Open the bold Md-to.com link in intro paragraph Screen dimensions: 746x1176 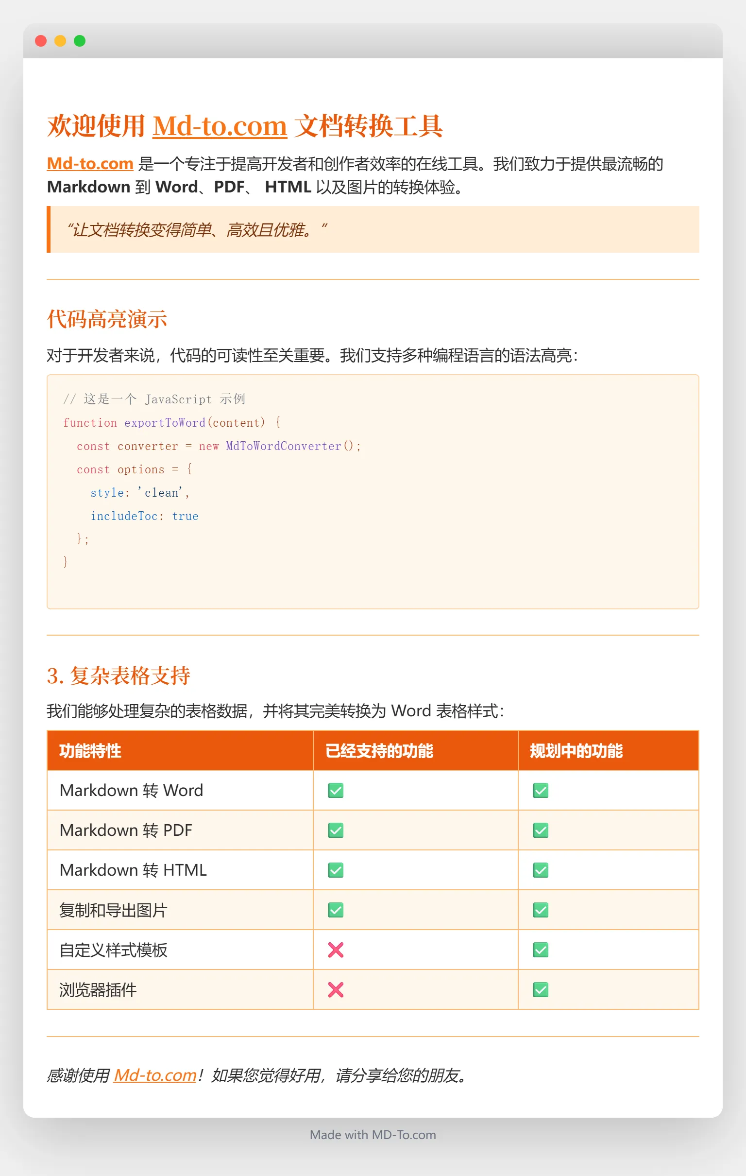tap(90, 164)
